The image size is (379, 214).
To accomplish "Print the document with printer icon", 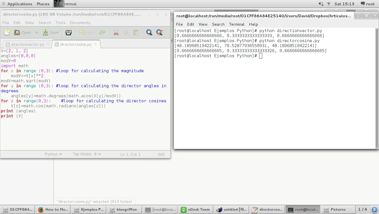I will click(69, 32).
